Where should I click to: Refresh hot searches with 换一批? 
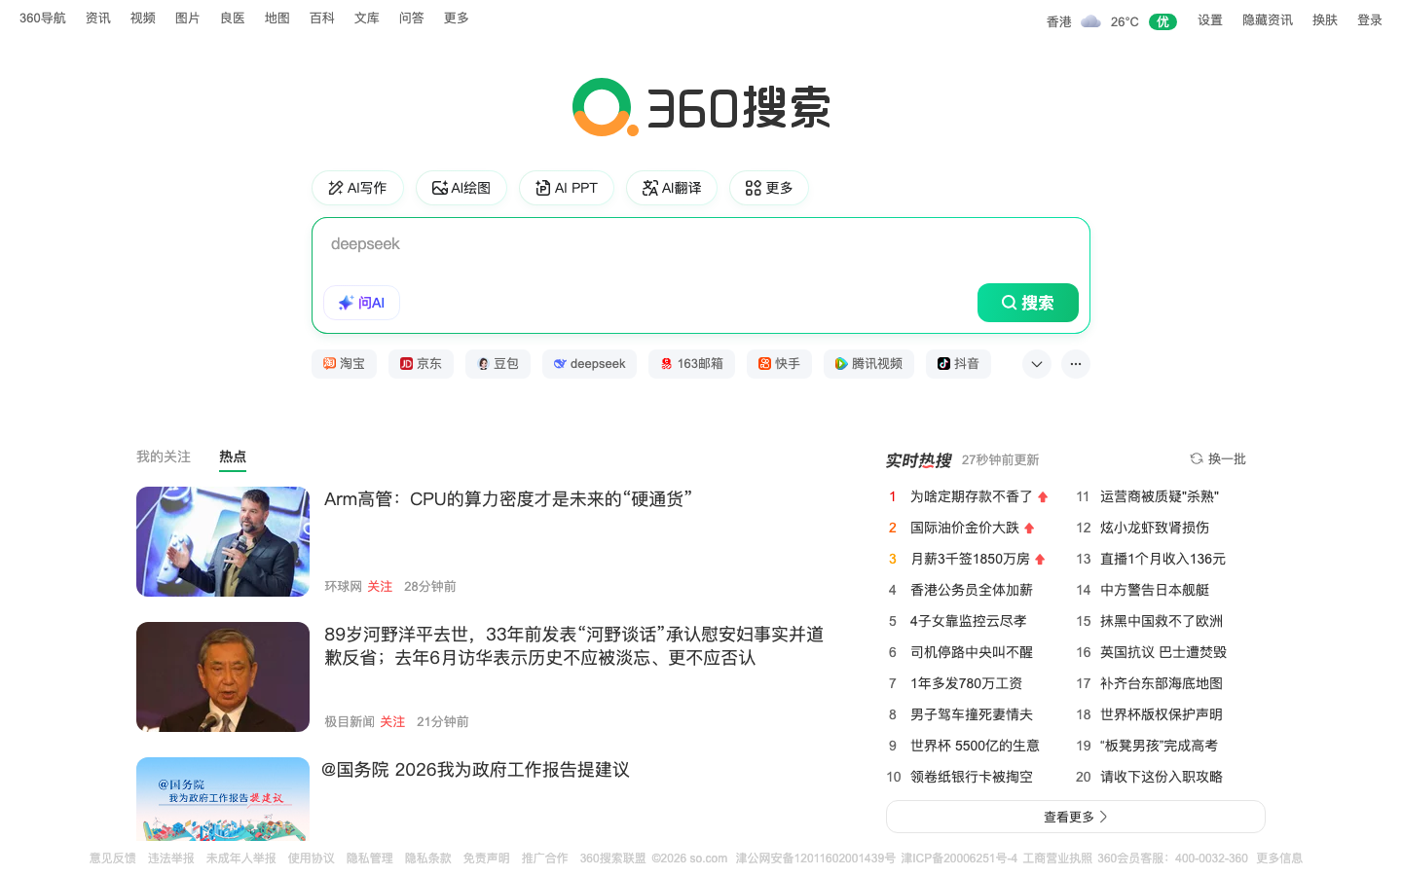[1218, 458]
